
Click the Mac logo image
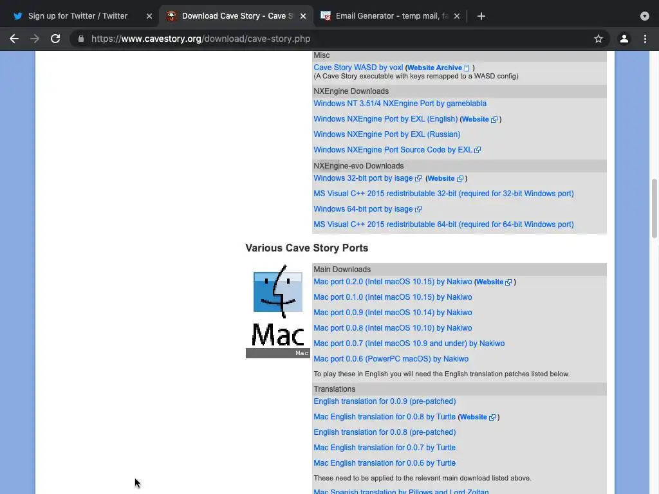click(x=278, y=311)
